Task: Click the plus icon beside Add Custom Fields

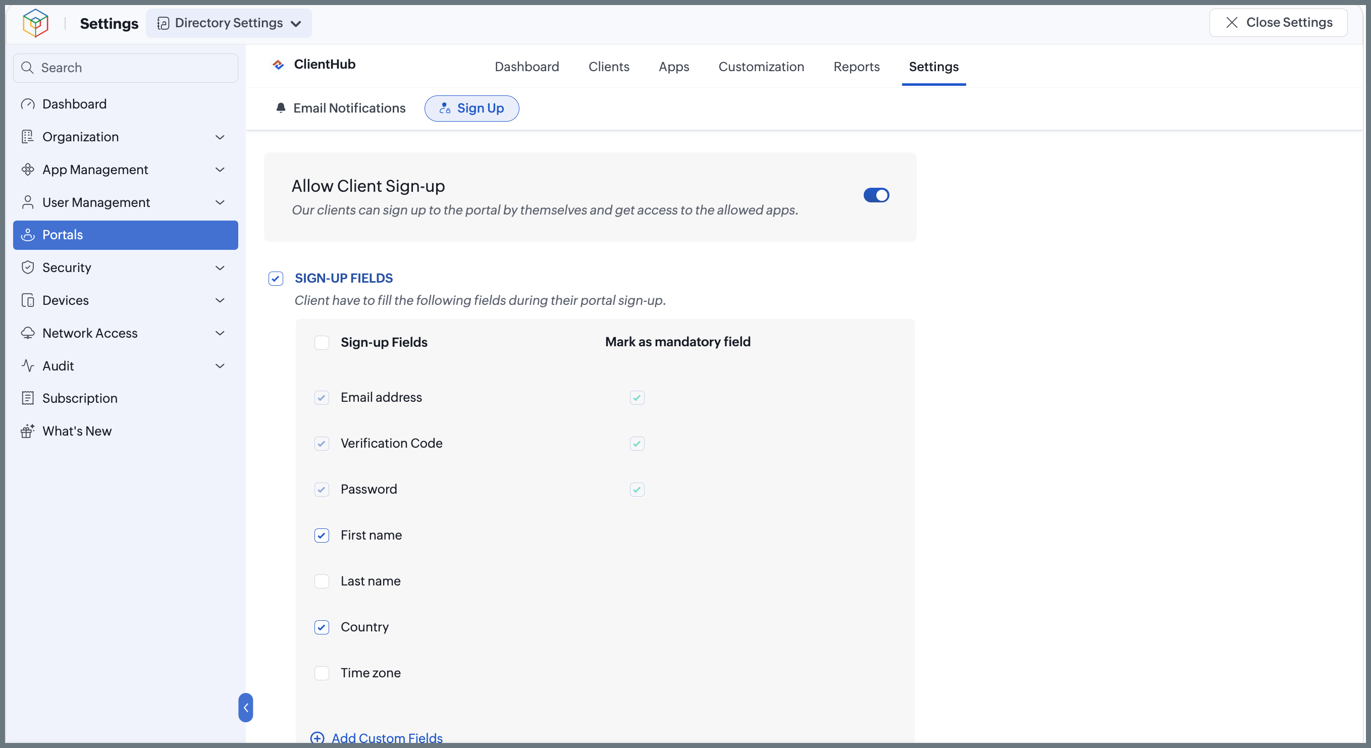Action: [x=317, y=738]
